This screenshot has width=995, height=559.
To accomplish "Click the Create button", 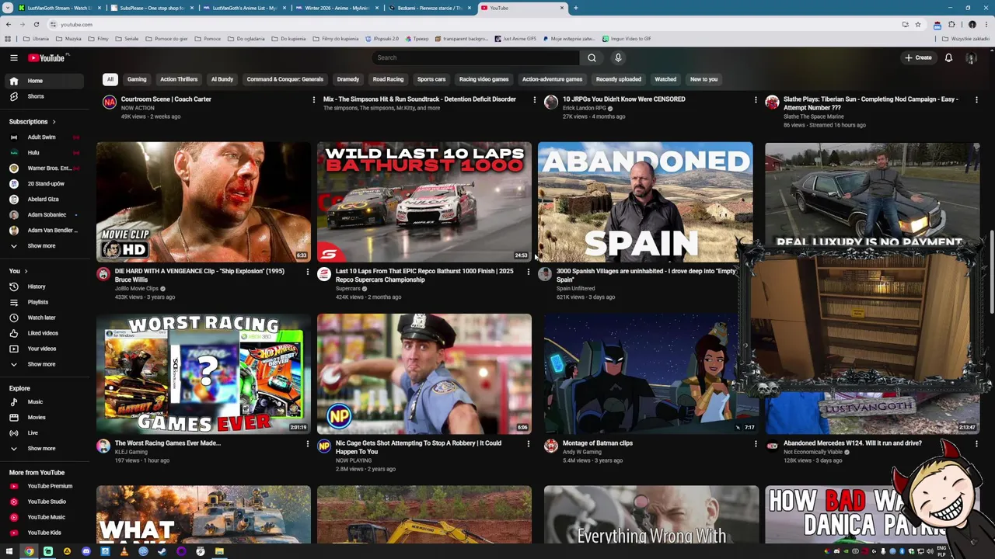I will (917, 57).
